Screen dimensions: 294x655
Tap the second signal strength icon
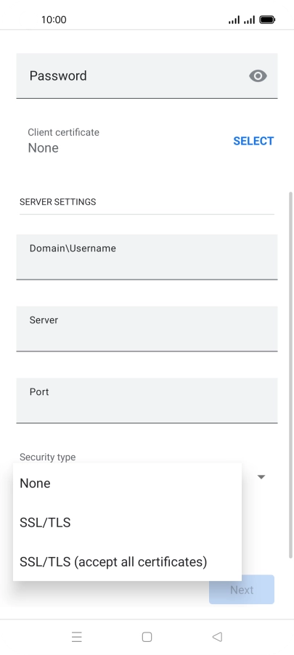pyautogui.click(x=249, y=20)
